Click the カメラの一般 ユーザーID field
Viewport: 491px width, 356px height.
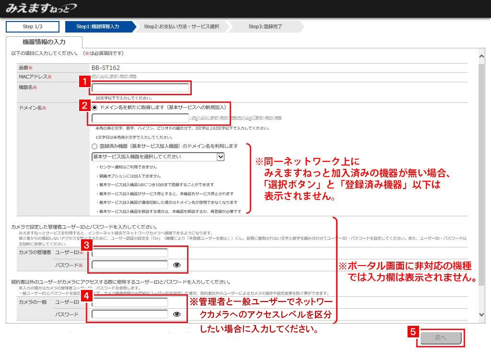pos(130,302)
